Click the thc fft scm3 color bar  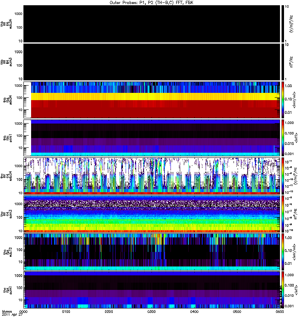[283, 214]
